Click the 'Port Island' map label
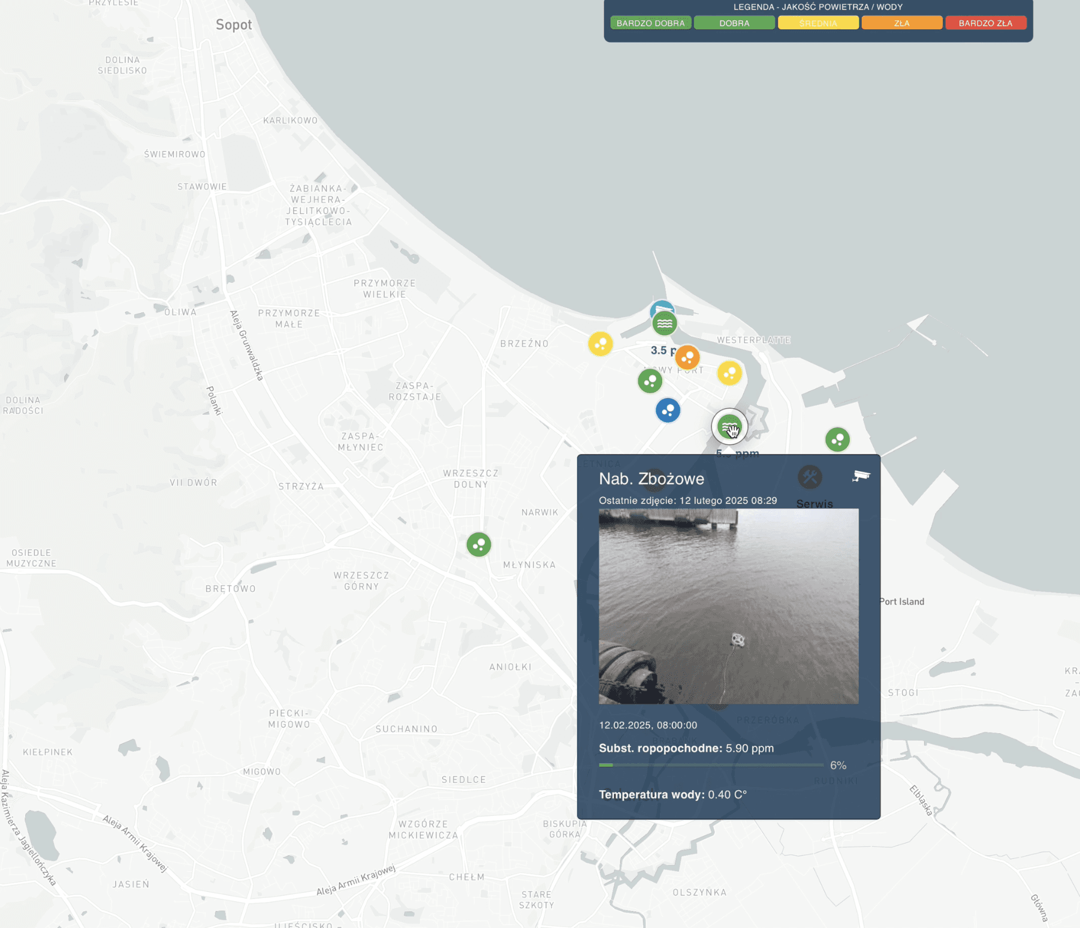Screen dimensions: 1080x928 (901, 601)
